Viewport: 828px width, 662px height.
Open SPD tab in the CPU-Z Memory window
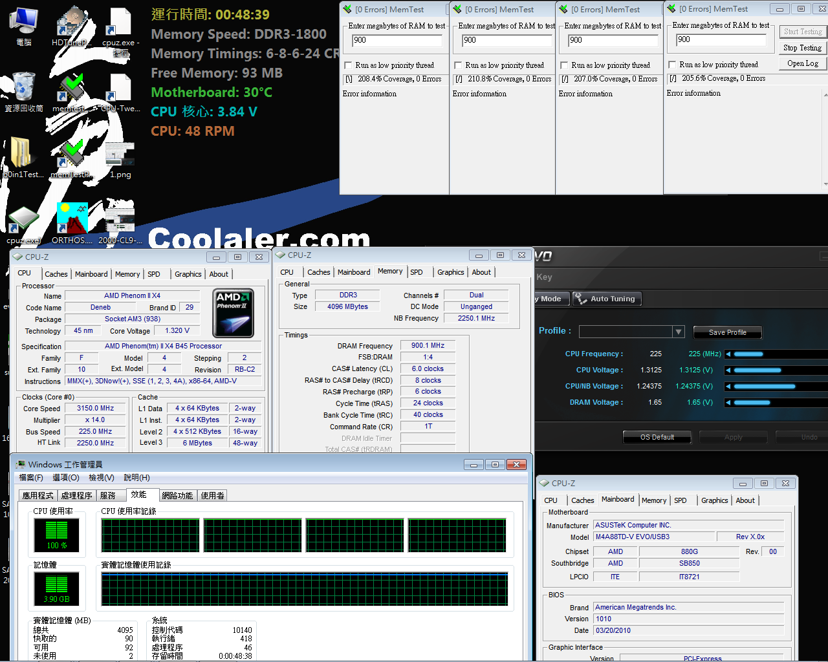[x=417, y=272]
